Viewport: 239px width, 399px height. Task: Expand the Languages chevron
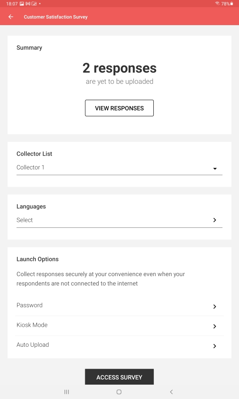click(215, 220)
